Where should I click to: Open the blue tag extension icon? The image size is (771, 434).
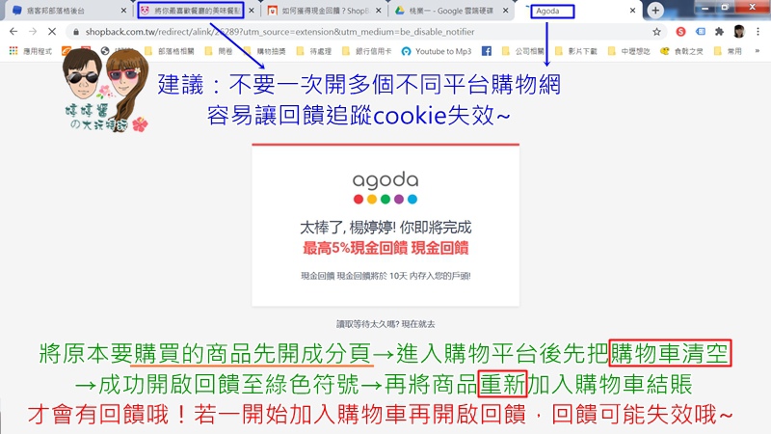[701, 32]
